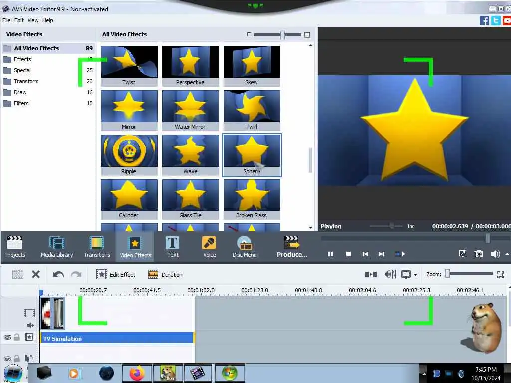Choose the Twist effect thumbnail
Viewport: 511px width, 383px height.
(129, 66)
